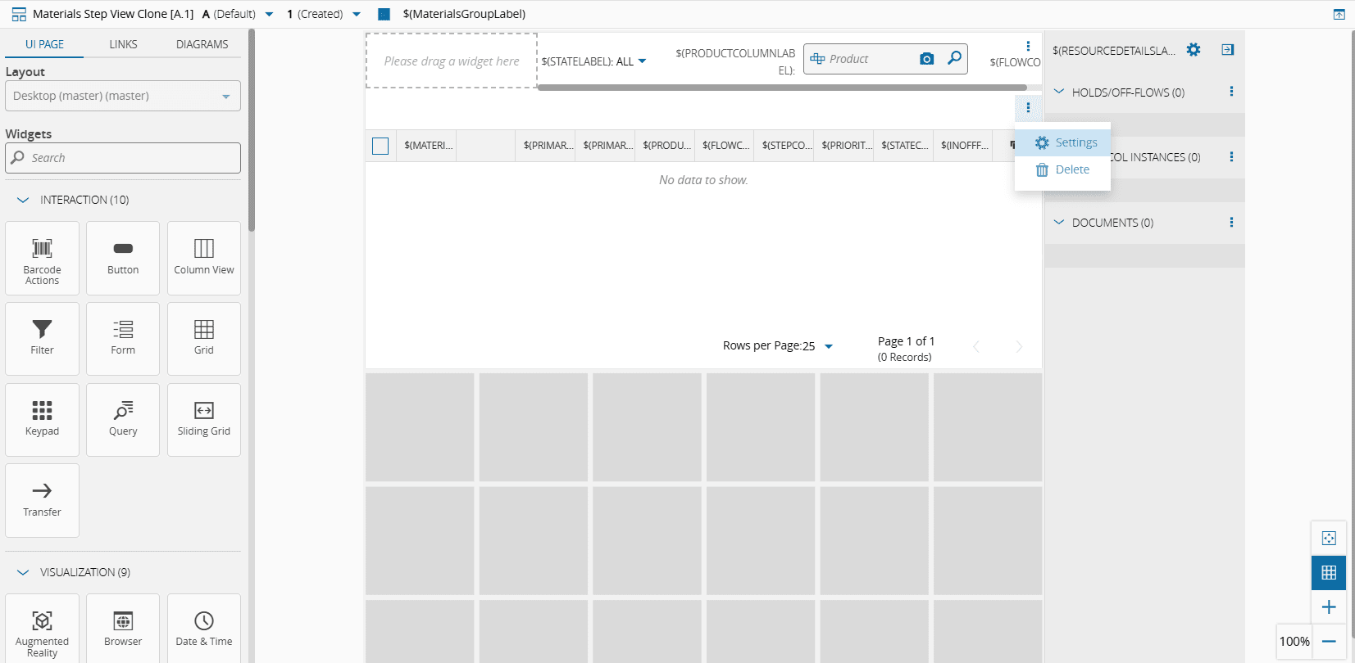Select the Button widget
This screenshot has height=663, width=1355.
coord(123,258)
